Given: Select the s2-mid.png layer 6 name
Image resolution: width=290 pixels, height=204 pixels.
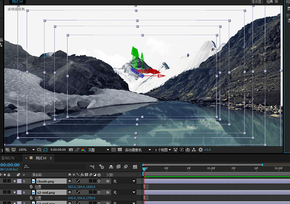Looking at the screenshot, I should 46,192.
